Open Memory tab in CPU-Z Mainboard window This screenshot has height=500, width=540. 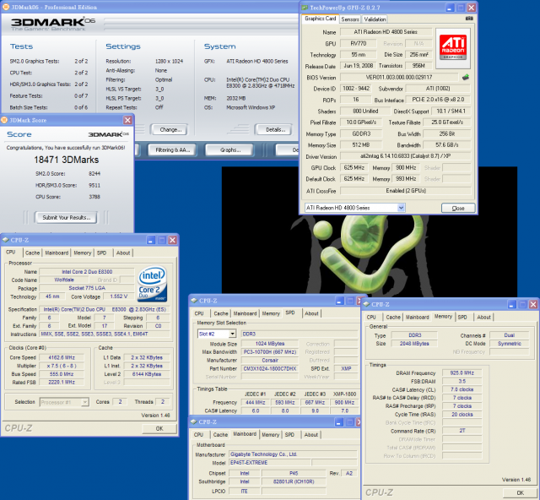[x=270, y=435]
